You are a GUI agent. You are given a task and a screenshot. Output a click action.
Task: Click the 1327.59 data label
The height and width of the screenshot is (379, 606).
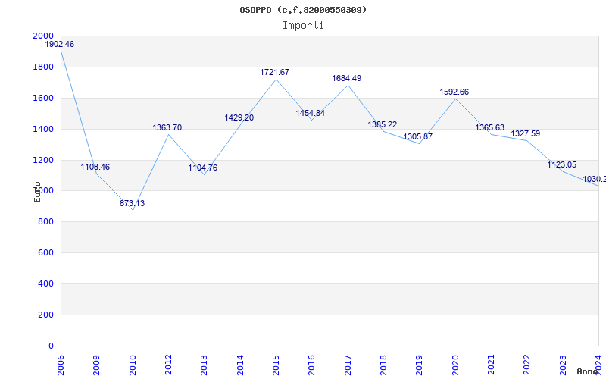coord(526,134)
